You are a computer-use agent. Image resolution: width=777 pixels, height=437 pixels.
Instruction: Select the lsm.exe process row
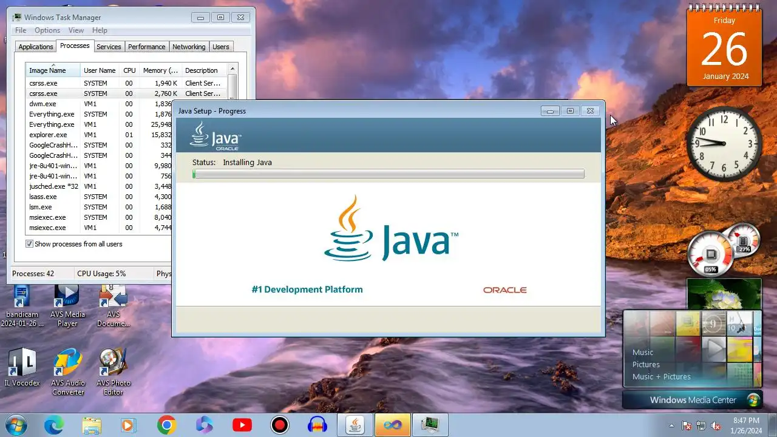[x=100, y=207]
